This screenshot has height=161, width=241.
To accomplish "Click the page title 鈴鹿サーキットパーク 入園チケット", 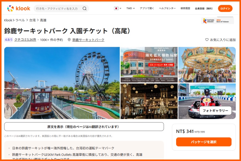I will (67, 31).
